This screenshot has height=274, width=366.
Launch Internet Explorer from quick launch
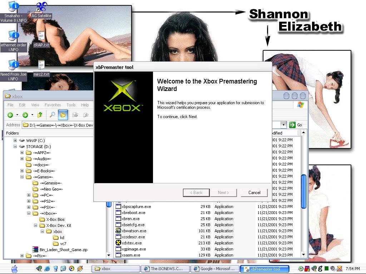pyautogui.click(x=47, y=269)
